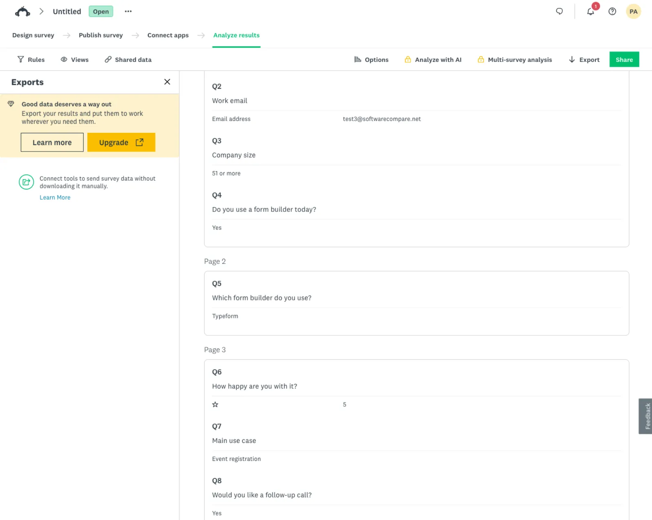Open the Options menu
652x520 pixels.
coord(371,59)
